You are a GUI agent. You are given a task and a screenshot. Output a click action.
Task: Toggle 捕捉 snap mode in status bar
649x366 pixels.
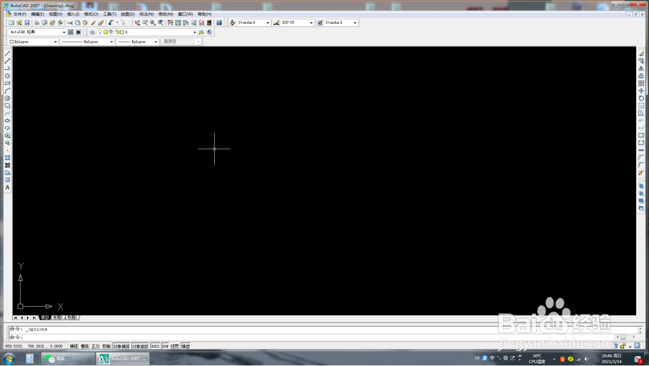tap(74, 346)
